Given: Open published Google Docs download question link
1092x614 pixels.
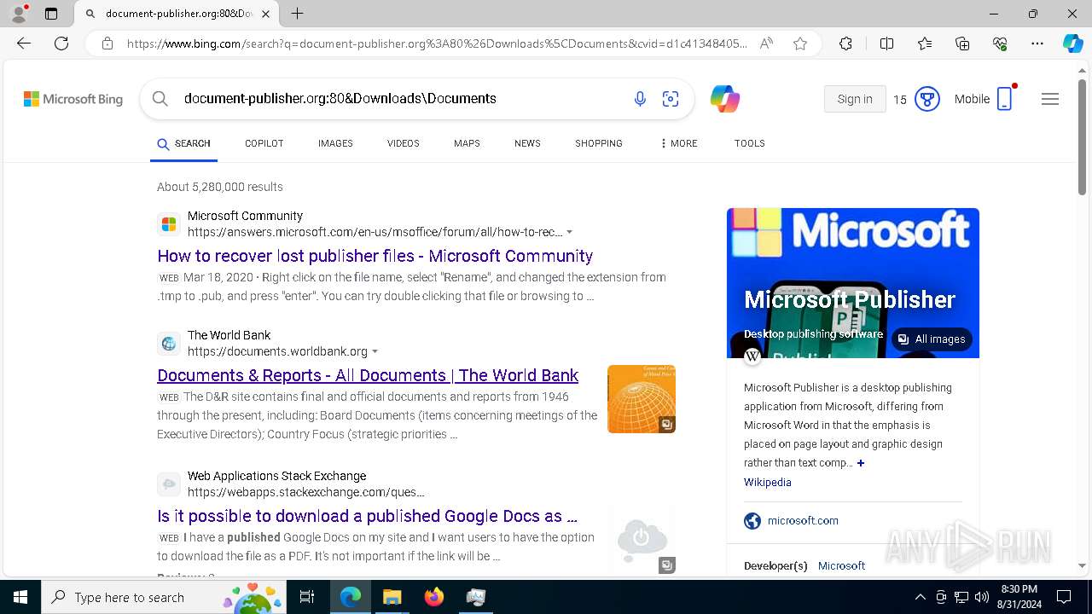Looking at the screenshot, I should [x=367, y=516].
